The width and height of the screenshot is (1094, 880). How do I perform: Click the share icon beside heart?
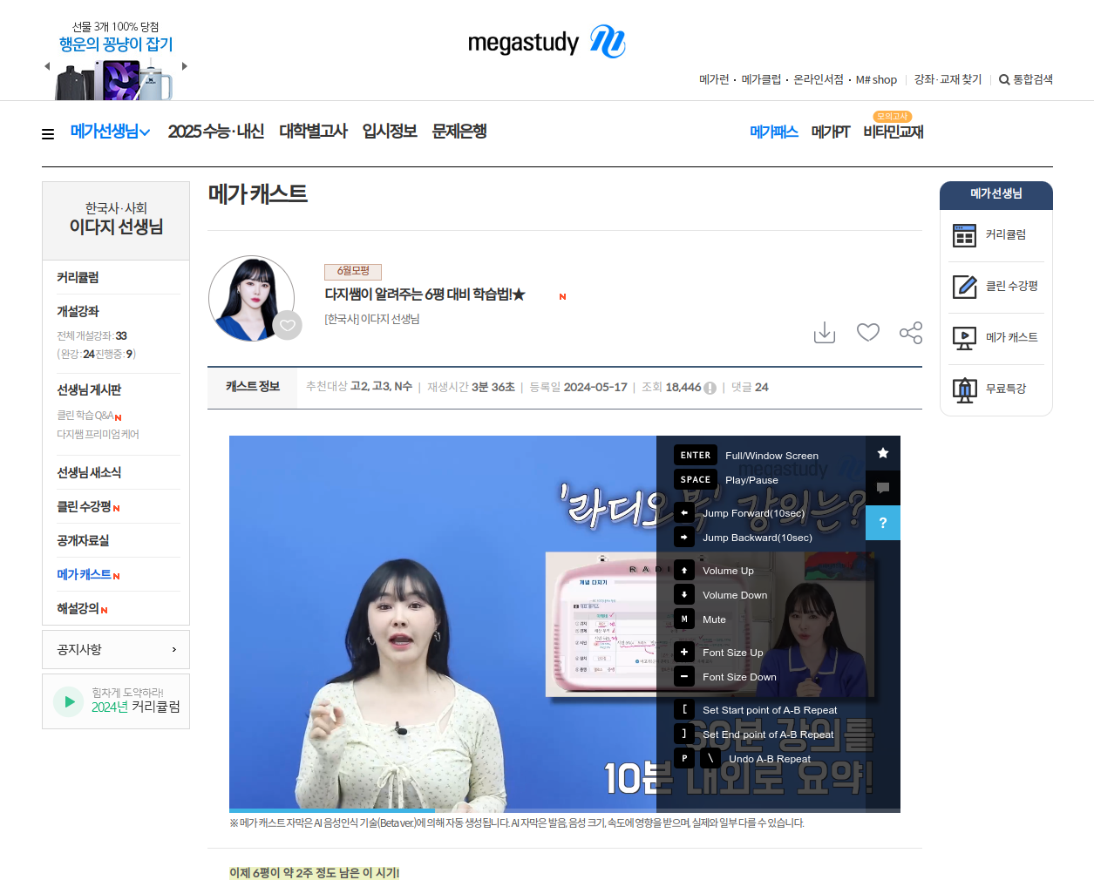pos(911,333)
